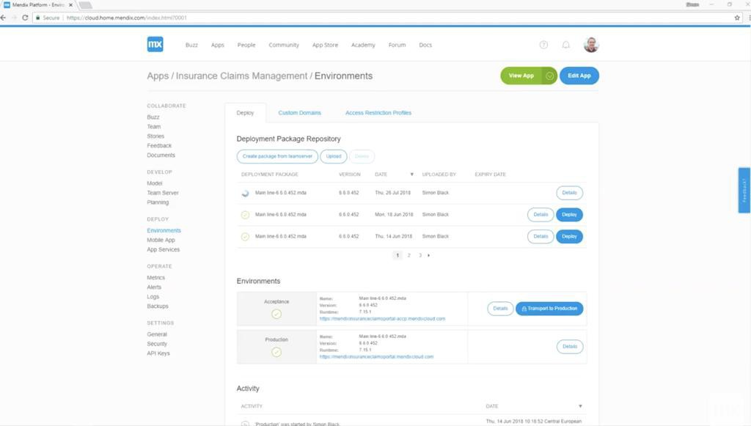This screenshot has height=426, width=751.
Task: Switch to Access Restriction Profiles tab
Action: (x=378, y=113)
